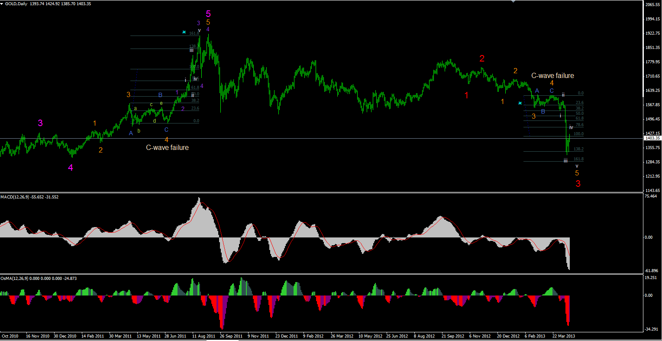Select the magenta wave 4 label
Viewport: 662px width, 341px height.
click(71, 168)
